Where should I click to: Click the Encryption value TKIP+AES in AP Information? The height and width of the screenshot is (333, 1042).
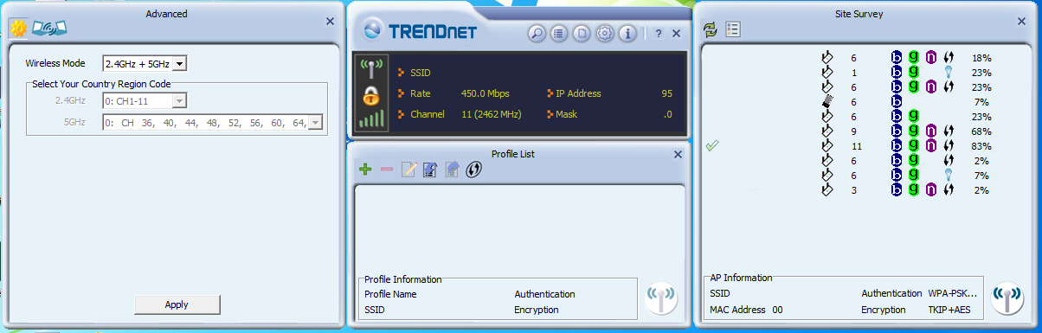tap(950, 310)
